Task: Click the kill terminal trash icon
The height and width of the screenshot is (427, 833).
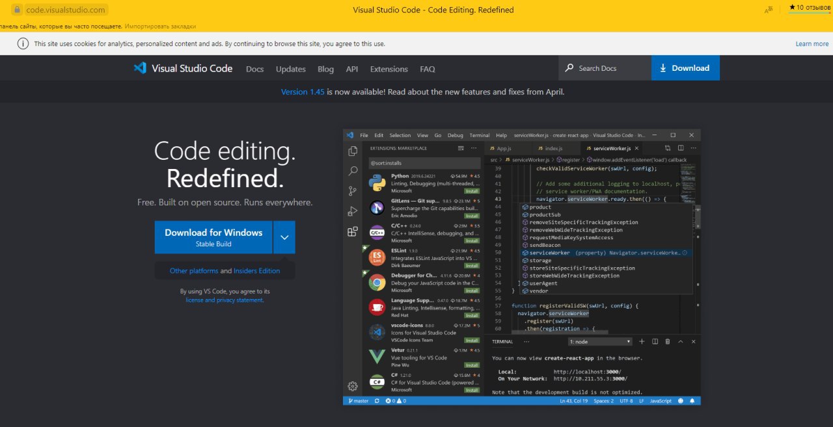Action: [668, 341]
